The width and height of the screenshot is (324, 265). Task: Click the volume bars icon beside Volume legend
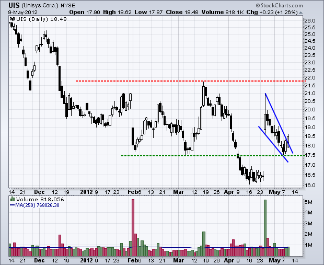(x=13, y=199)
